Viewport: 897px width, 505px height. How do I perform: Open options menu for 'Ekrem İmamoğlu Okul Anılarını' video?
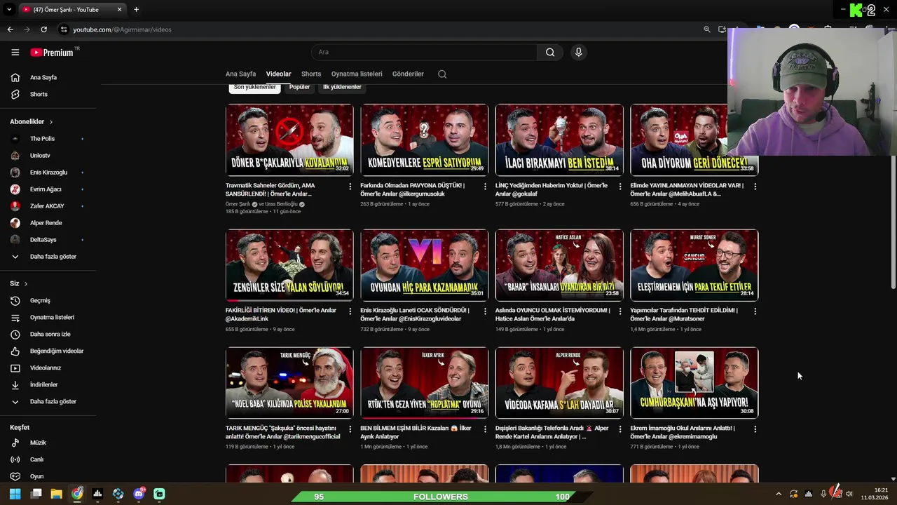[x=755, y=429]
